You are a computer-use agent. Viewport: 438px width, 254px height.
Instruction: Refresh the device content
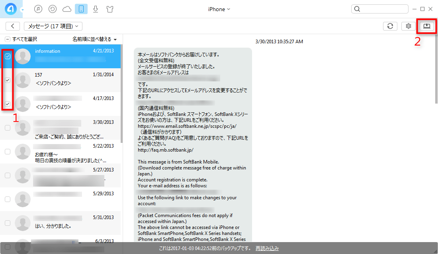click(x=390, y=26)
